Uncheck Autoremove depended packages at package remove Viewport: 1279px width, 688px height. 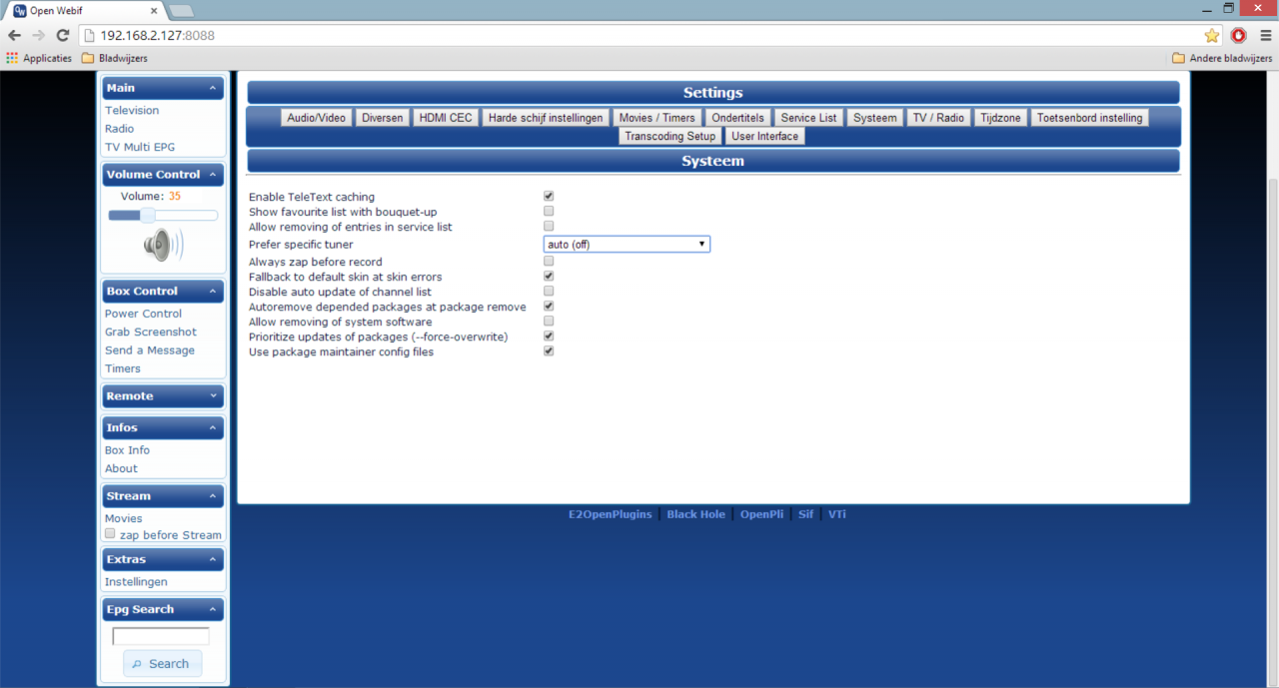(549, 307)
